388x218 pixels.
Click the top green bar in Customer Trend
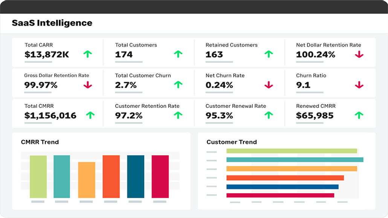click(292, 151)
